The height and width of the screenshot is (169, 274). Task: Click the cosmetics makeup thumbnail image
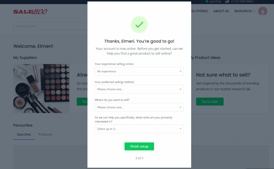tap(41, 88)
